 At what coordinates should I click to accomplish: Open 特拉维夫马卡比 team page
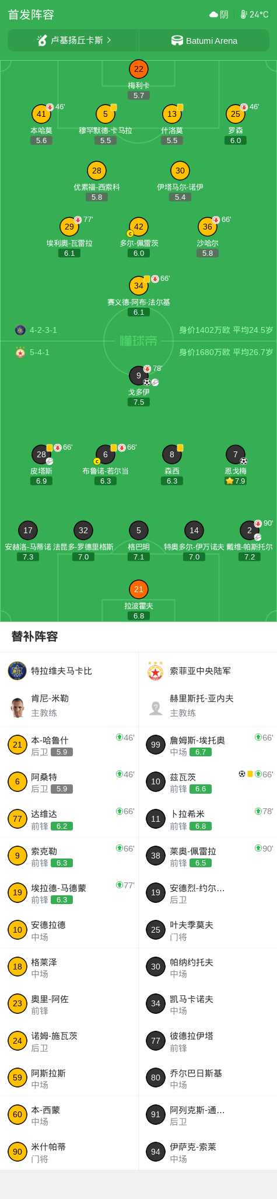69,671
